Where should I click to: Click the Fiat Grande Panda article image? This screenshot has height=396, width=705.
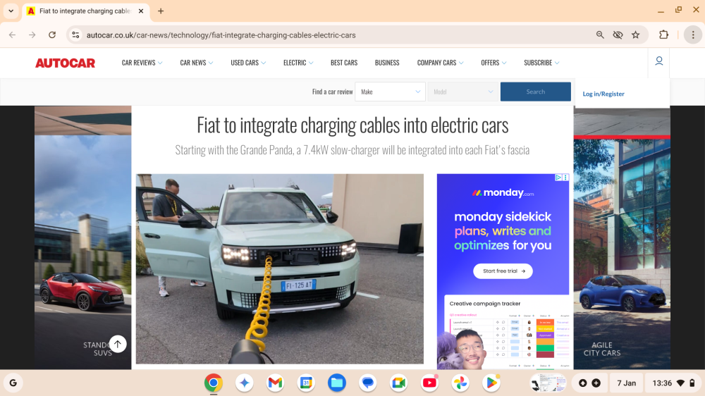280,268
